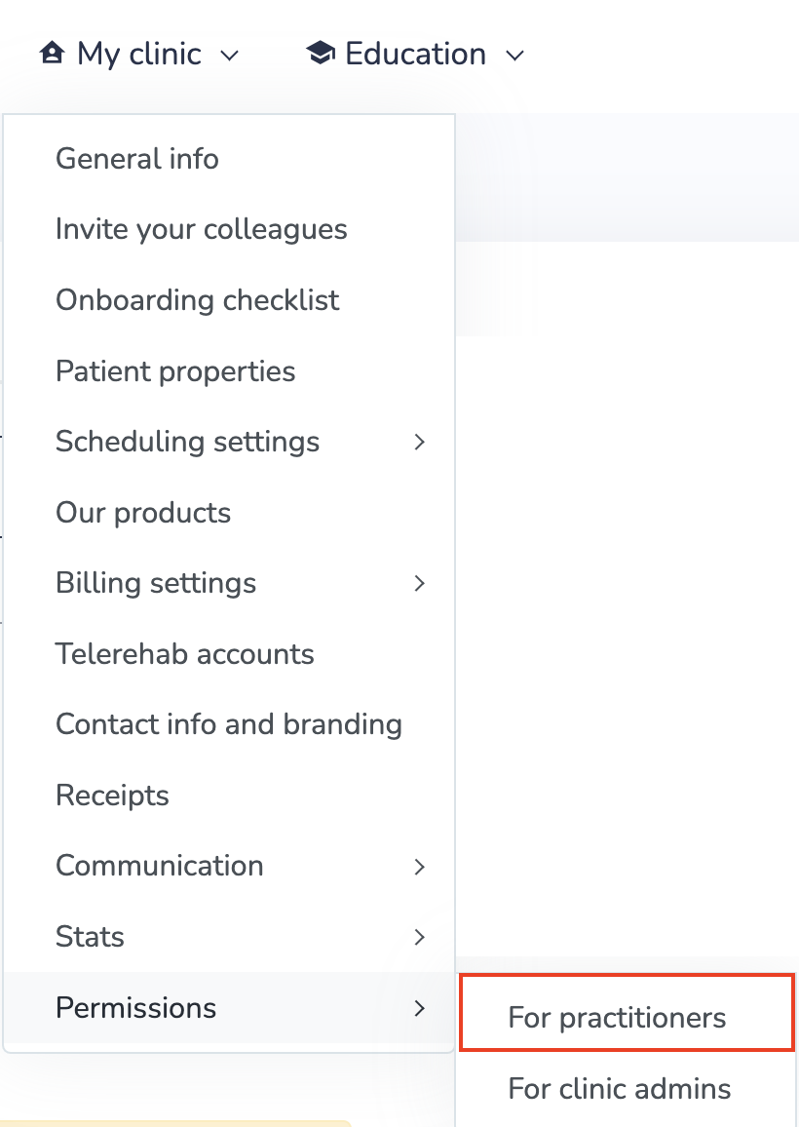Go to Patient properties
Viewport: 799px width, 1127px height.
(175, 371)
